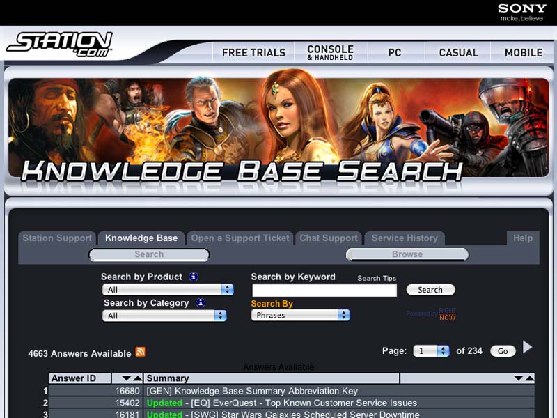Open the Search Tips link
The width and height of the screenshot is (557, 418).
(x=377, y=278)
